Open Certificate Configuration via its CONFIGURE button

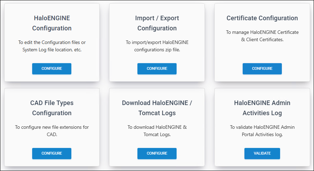(262, 69)
